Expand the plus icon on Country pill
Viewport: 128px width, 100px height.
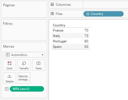[88, 14]
